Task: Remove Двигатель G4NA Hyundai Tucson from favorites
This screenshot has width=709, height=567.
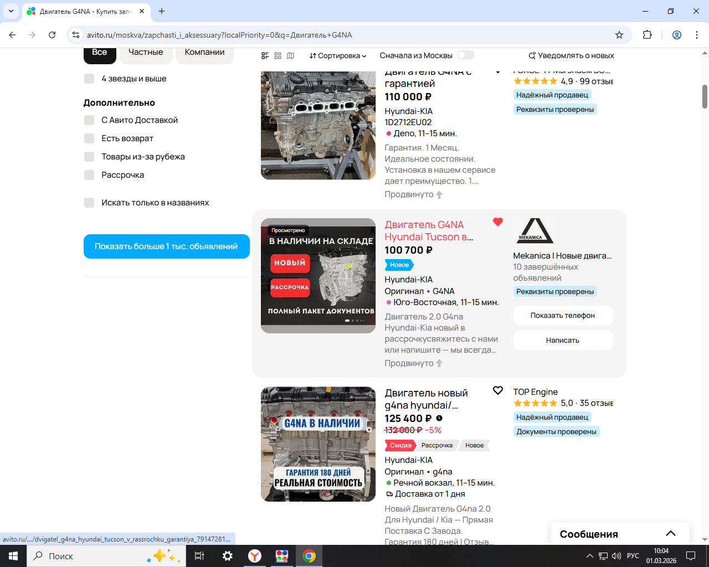Action: (498, 222)
